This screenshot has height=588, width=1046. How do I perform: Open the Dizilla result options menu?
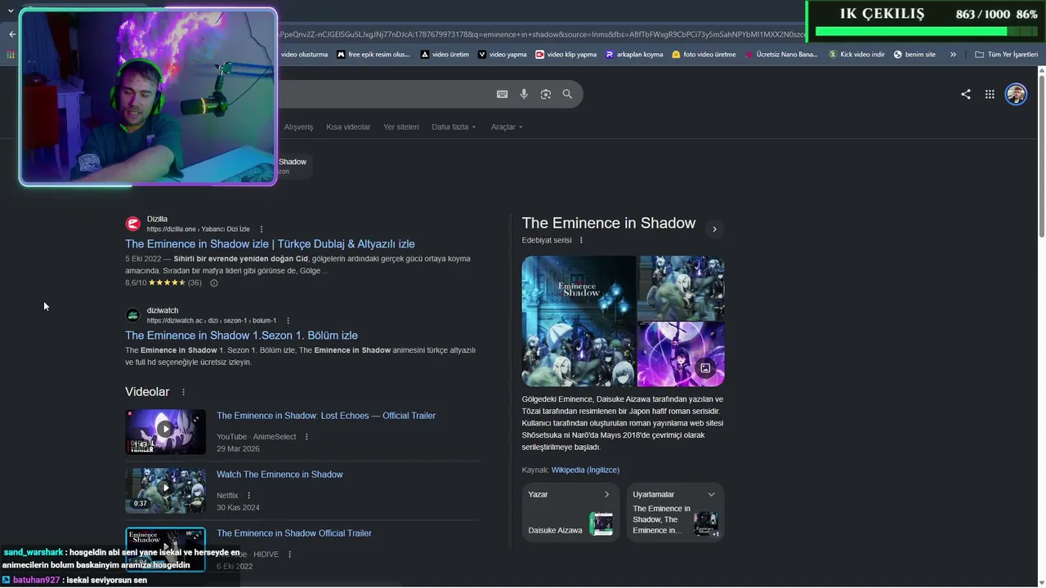point(261,229)
